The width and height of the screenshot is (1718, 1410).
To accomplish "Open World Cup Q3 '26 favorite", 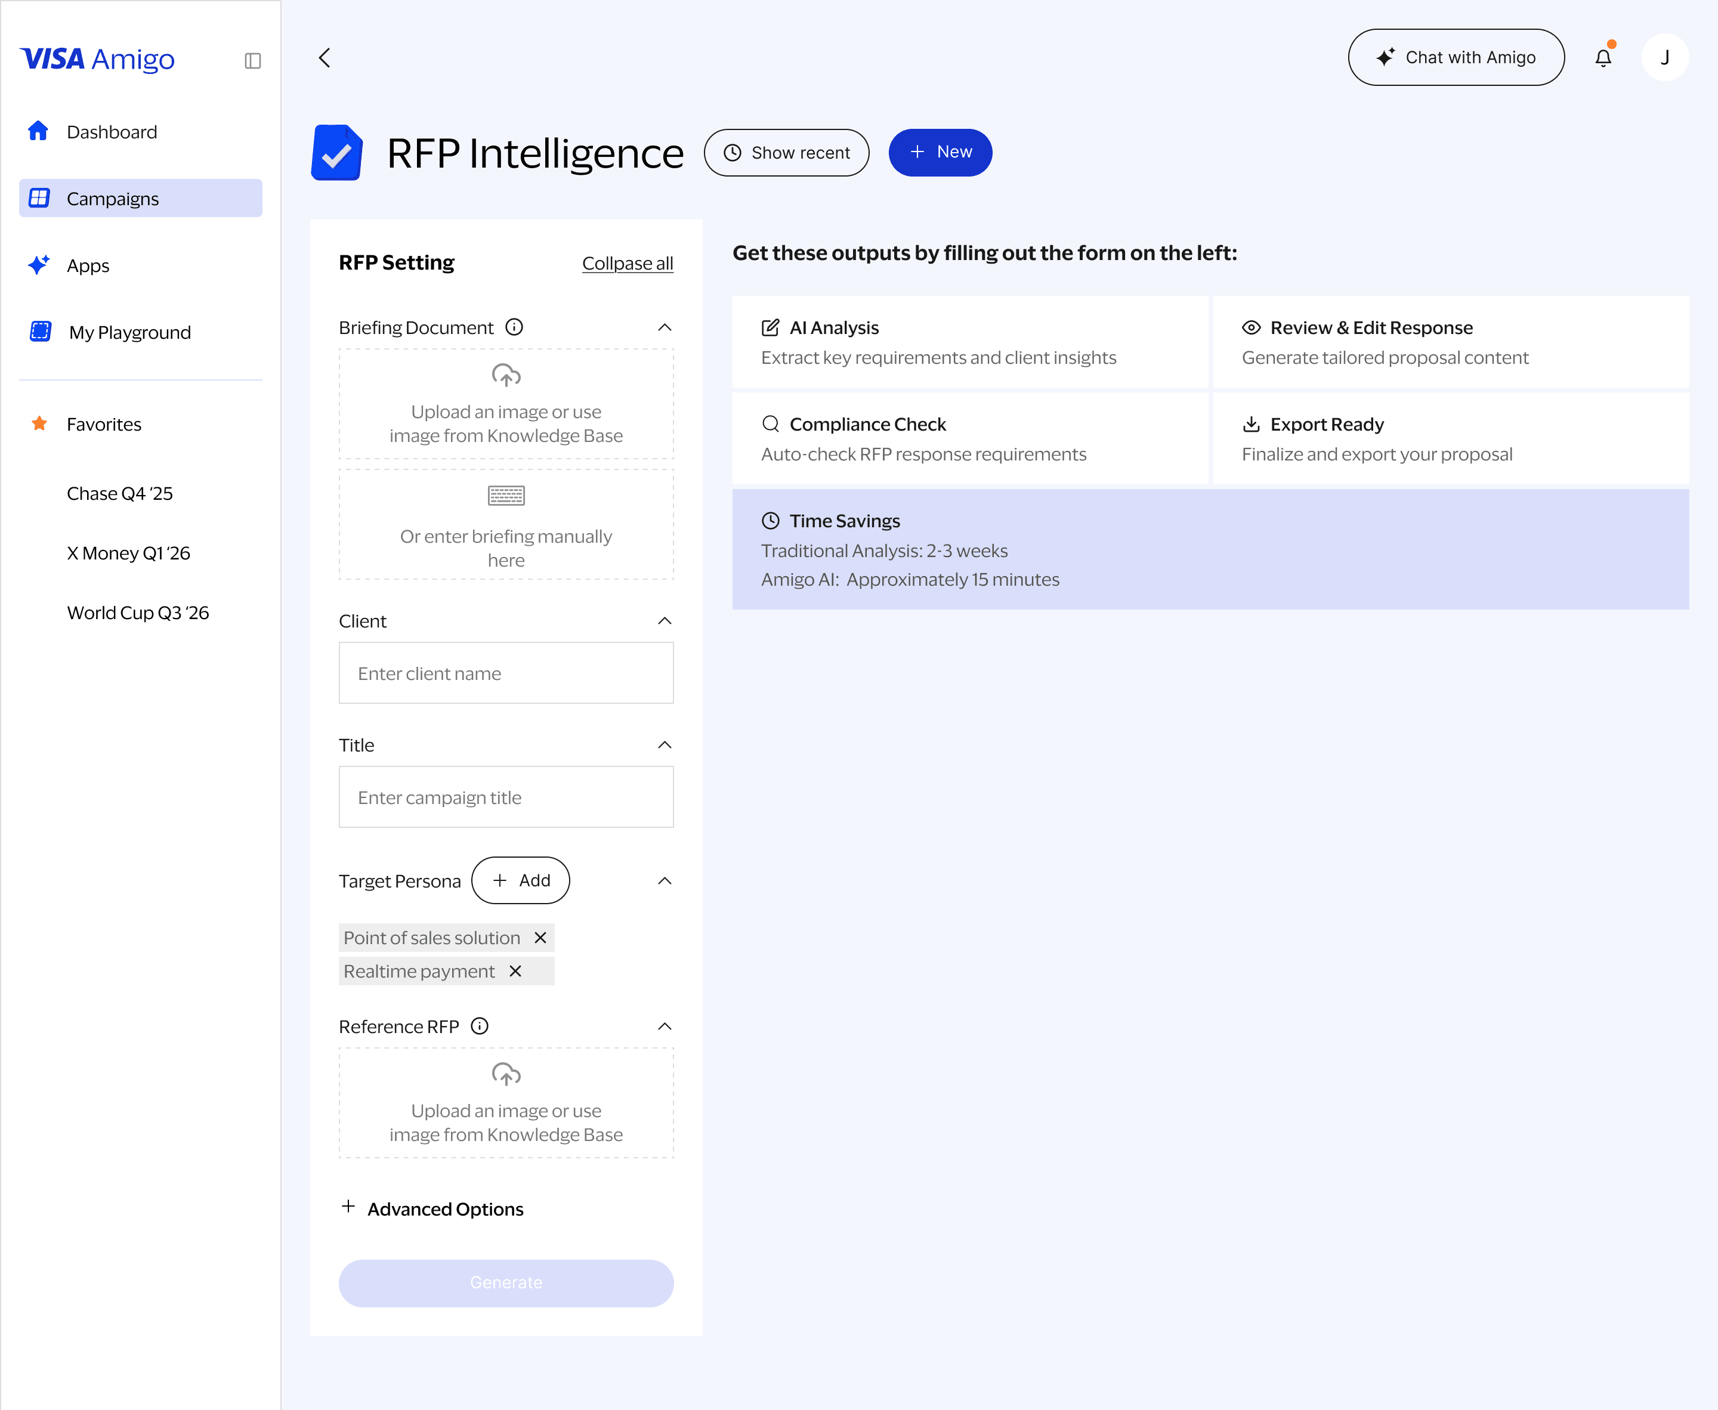I will point(137,613).
